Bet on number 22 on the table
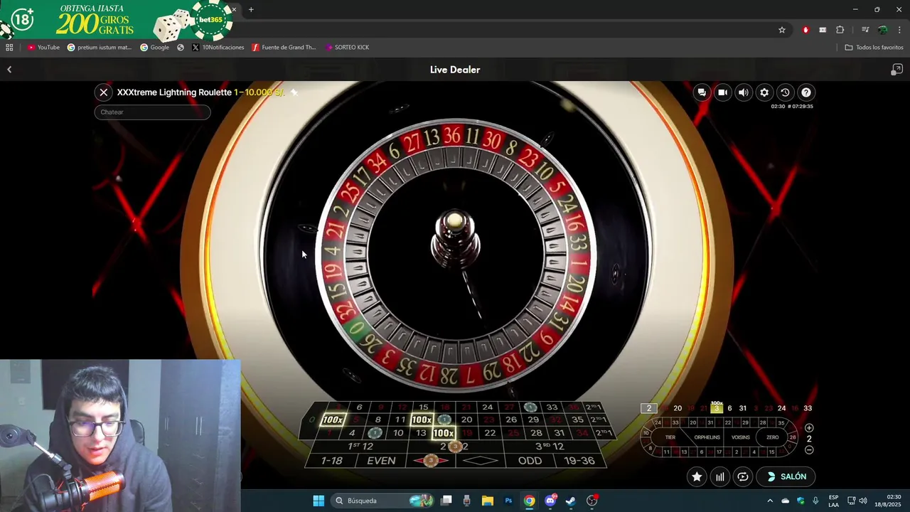This screenshot has height=512, width=910. (490, 433)
